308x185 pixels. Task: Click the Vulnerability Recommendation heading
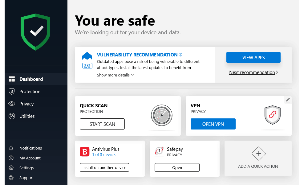tap(137, 55)
